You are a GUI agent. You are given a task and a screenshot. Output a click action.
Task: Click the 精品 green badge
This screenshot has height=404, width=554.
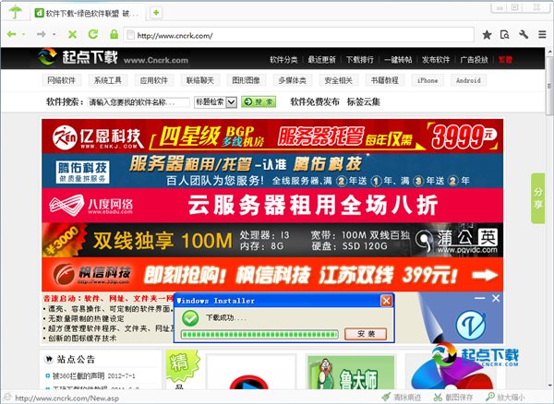point(182,368)
